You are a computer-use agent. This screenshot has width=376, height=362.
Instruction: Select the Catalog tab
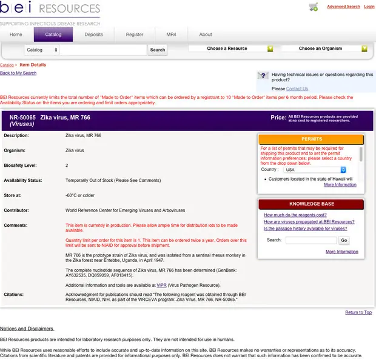[x=53, y=35]
